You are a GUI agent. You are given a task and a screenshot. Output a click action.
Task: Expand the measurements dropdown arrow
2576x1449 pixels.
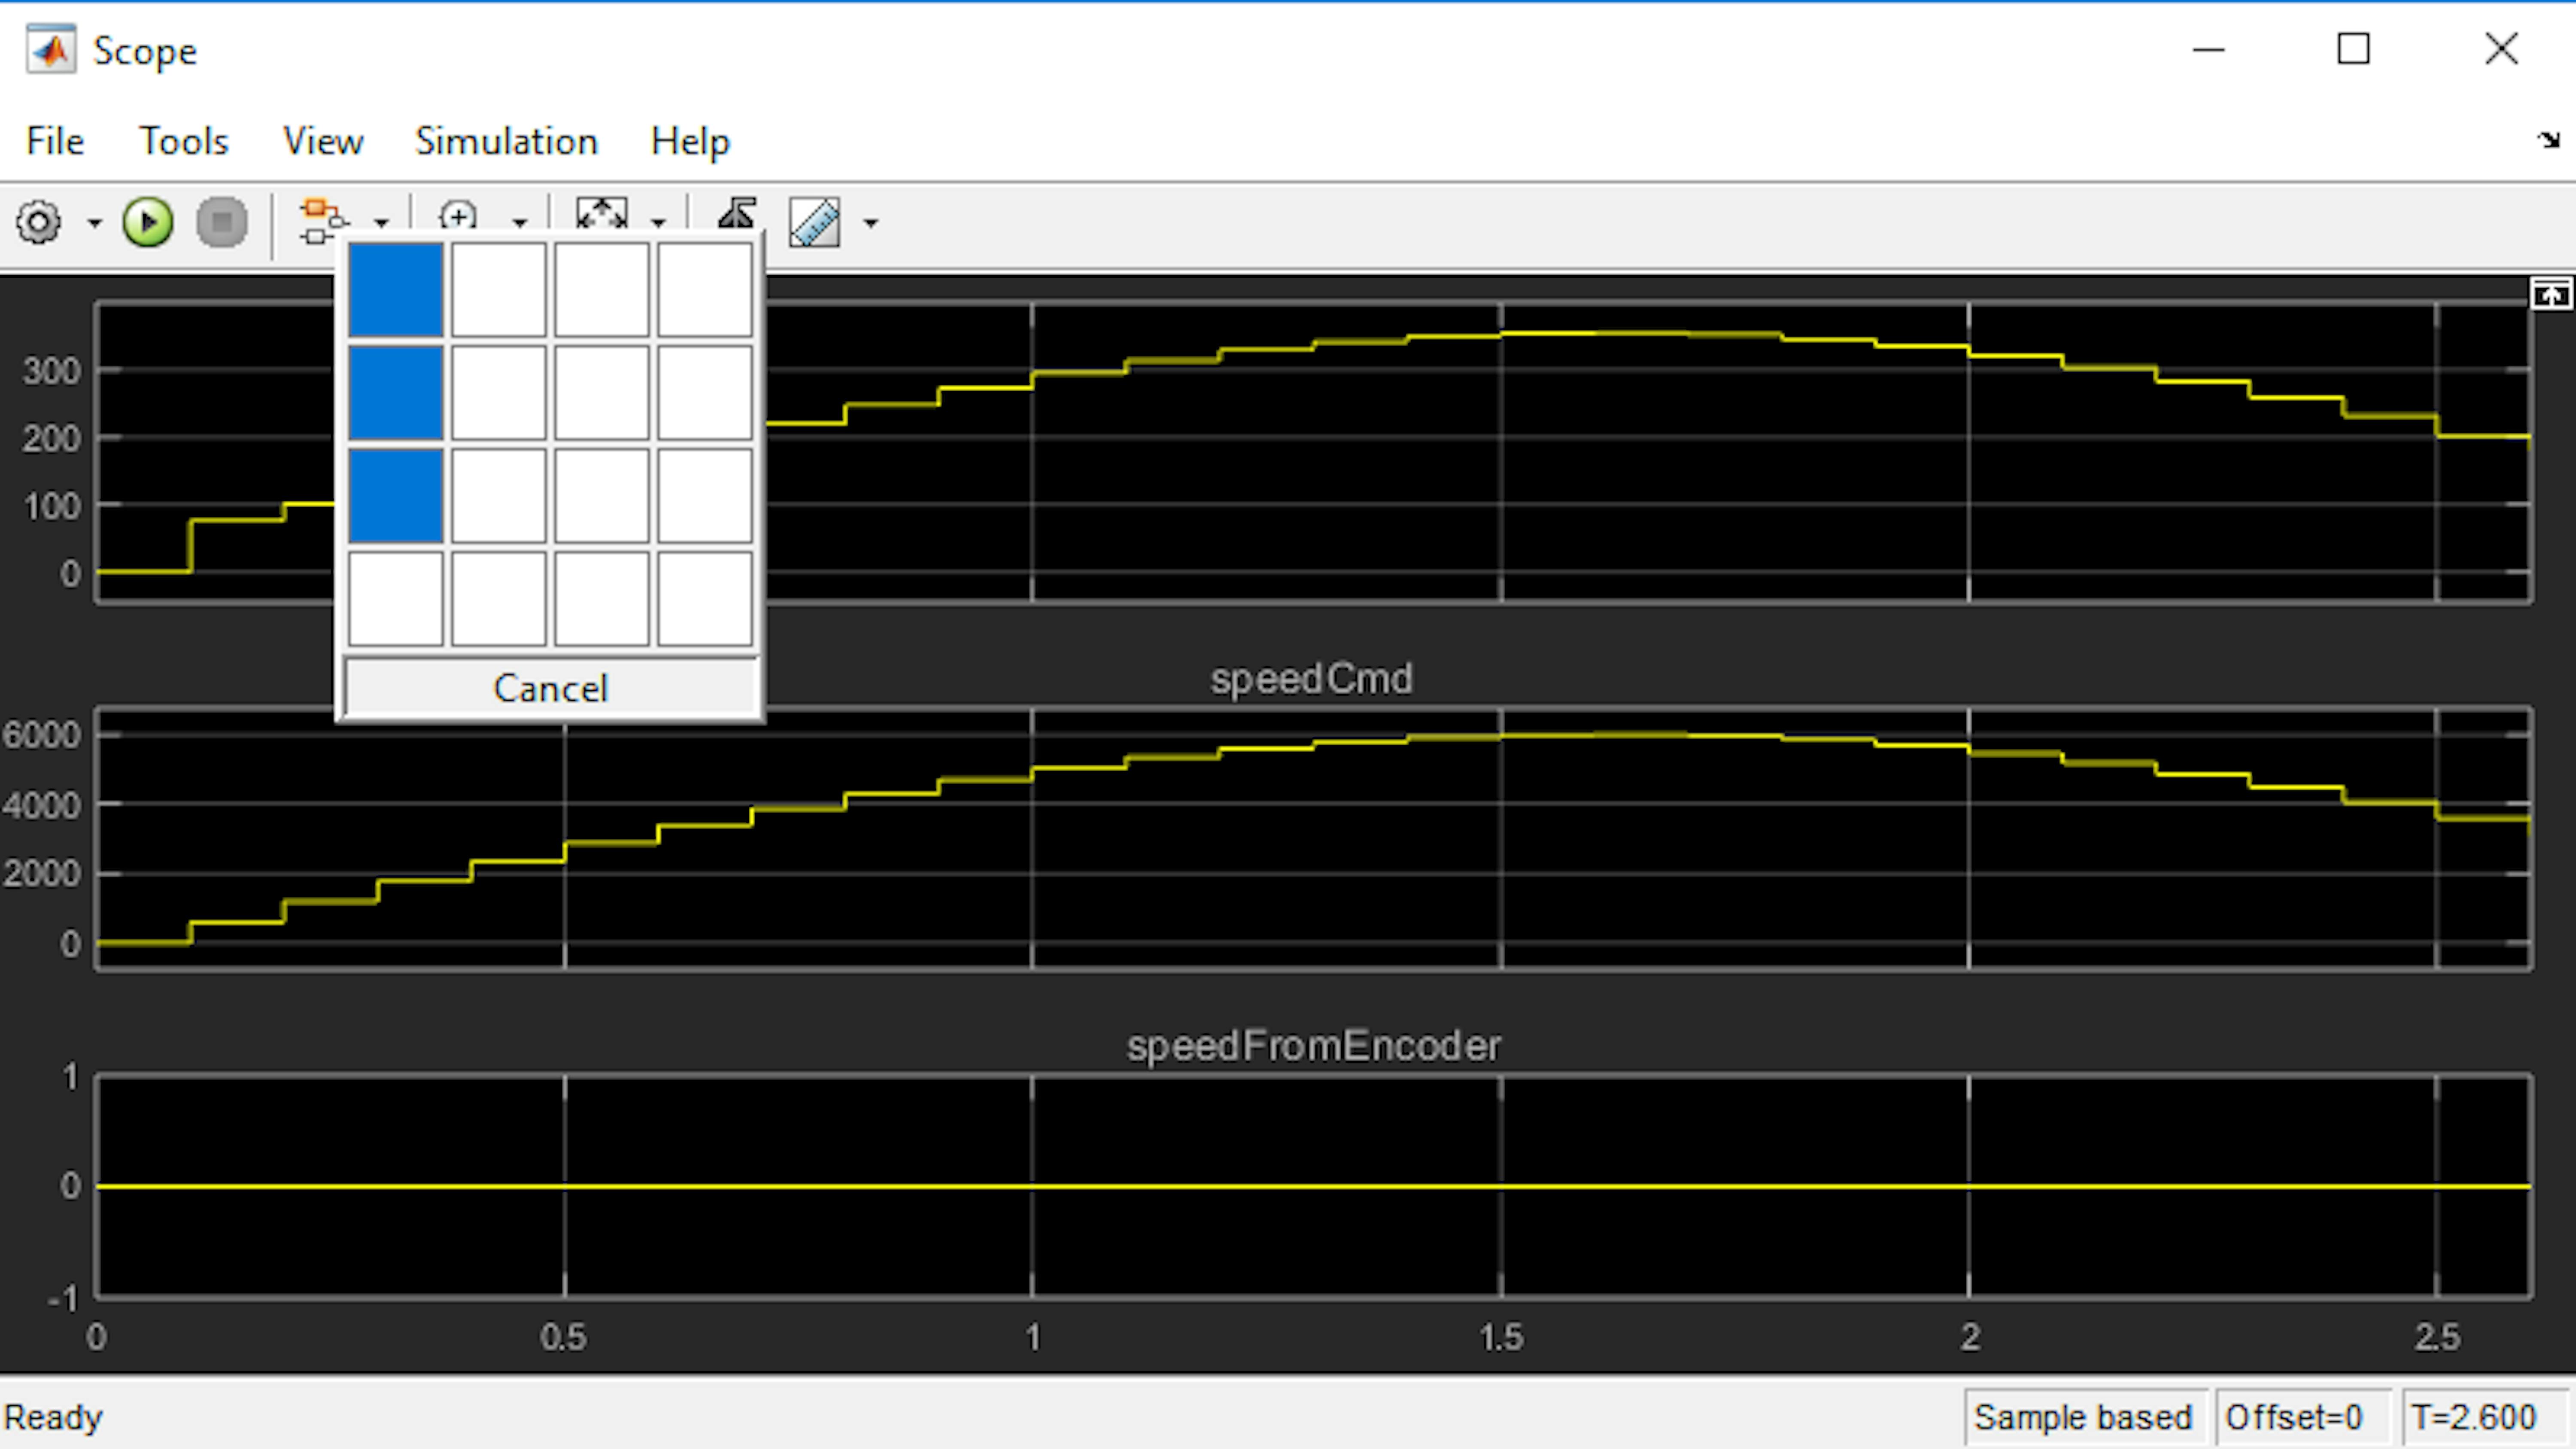point(871,223)
